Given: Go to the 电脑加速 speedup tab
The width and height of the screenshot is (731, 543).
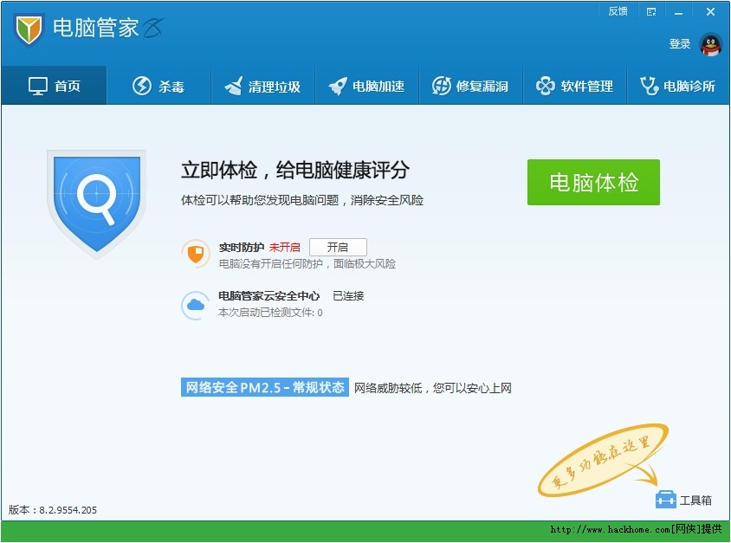Looking at the screenshot, I should click(367, 86).
